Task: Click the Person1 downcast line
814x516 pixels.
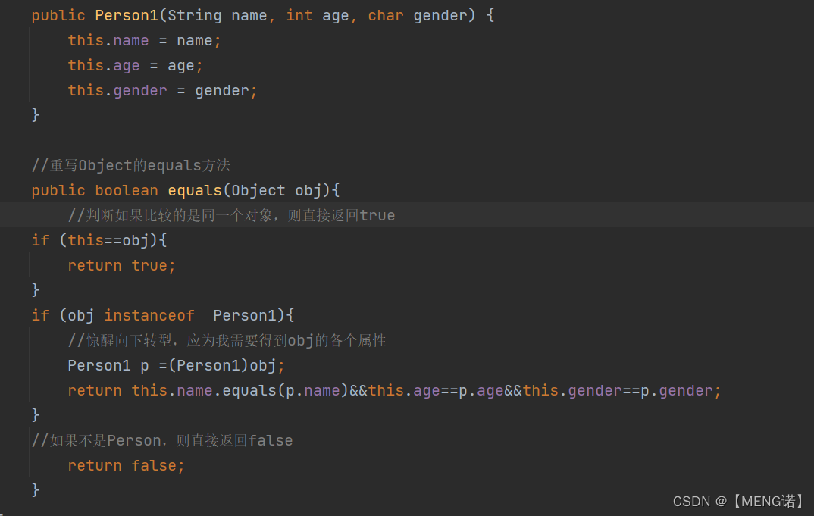Action: click(175, 365)
